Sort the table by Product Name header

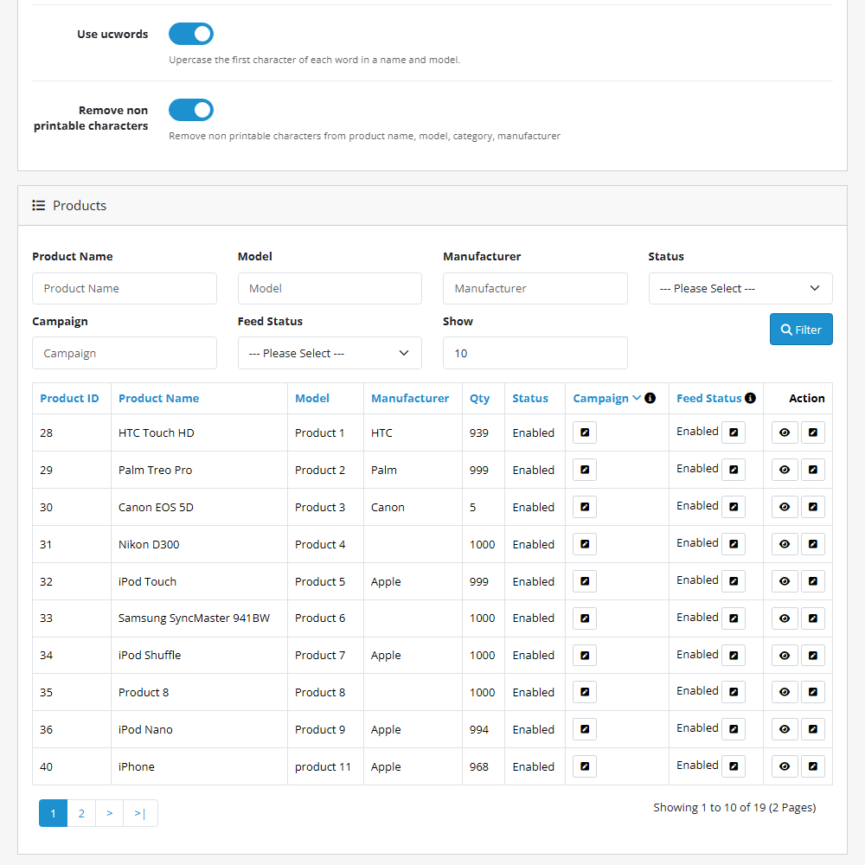(x=158, y=398)
